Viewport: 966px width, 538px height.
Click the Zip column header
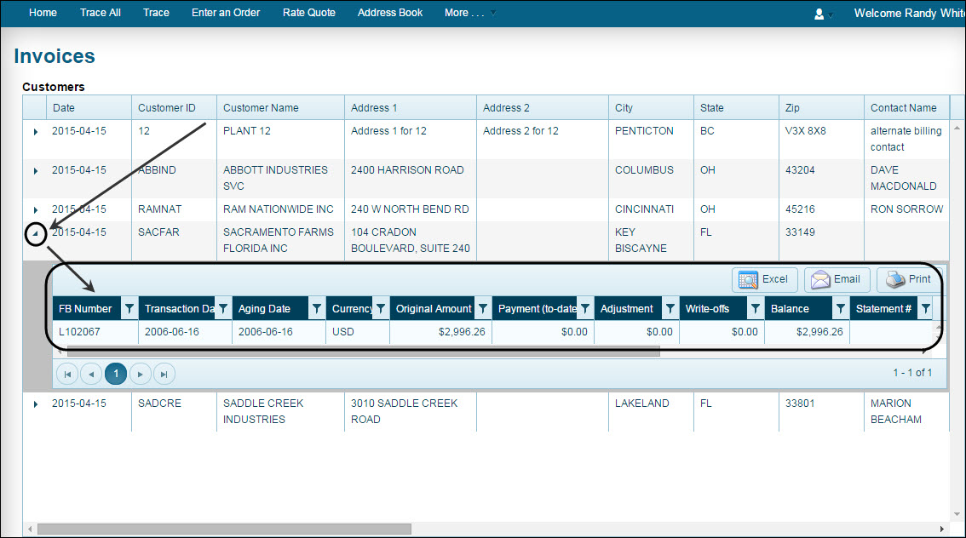click(x=821, y=108)
